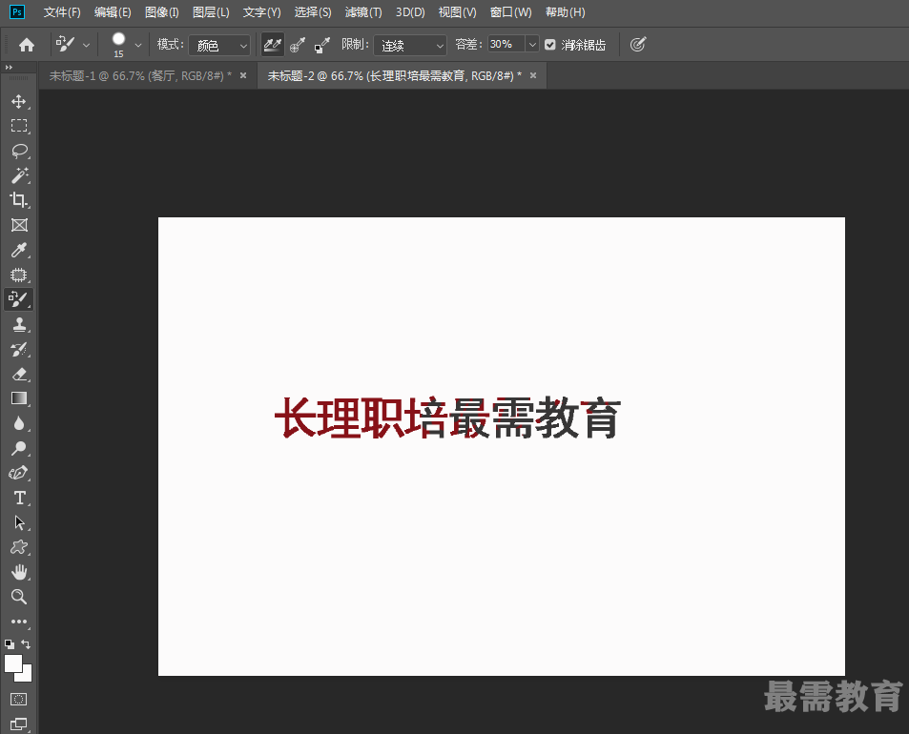The image size is (909, 734).
Task: Select the Type tool
Action: pos(18,499)
